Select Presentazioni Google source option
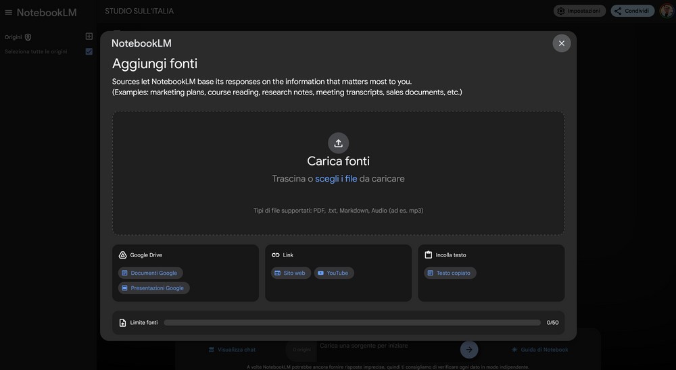676x370 pixels. pos(153,288)
